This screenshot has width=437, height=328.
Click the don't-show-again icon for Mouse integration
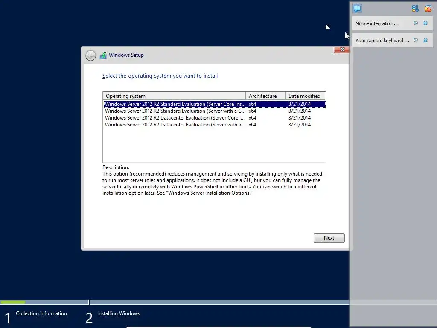point(416,23)
